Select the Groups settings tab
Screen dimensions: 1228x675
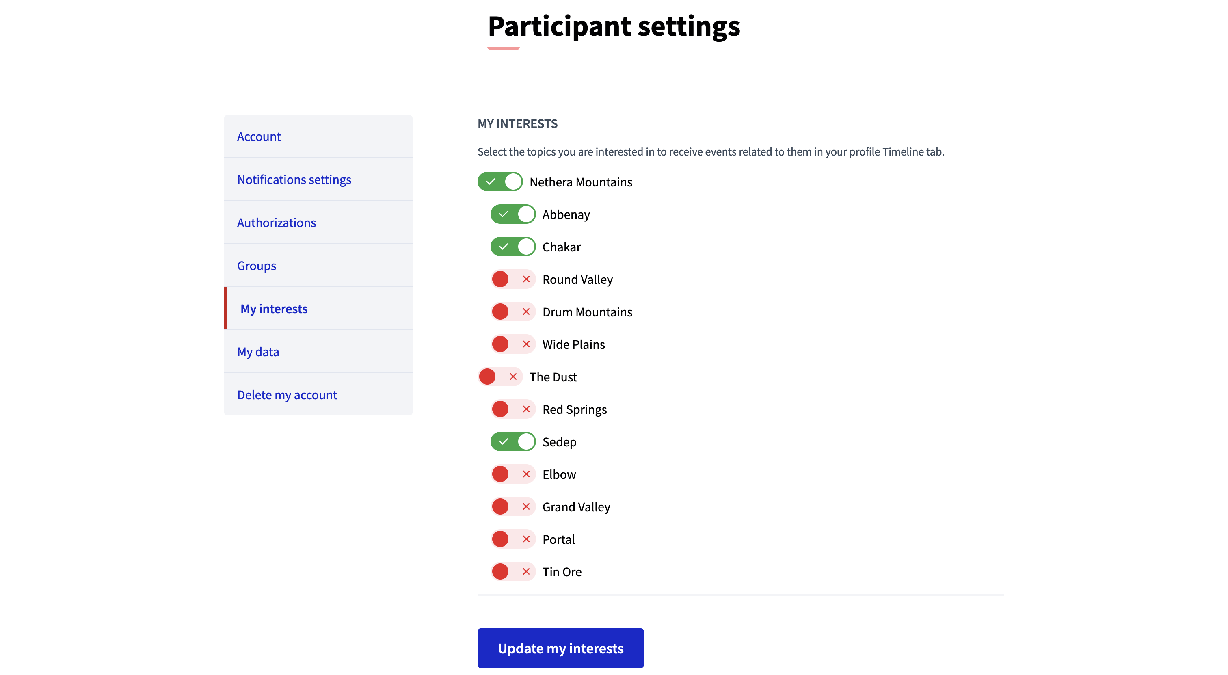[x=257, y=264]
